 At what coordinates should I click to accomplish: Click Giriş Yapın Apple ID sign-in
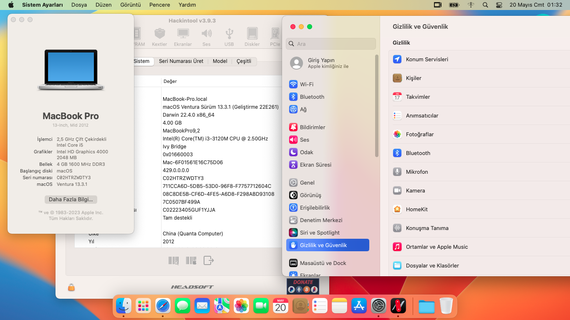pyautogui.click(x=321, y=63)
